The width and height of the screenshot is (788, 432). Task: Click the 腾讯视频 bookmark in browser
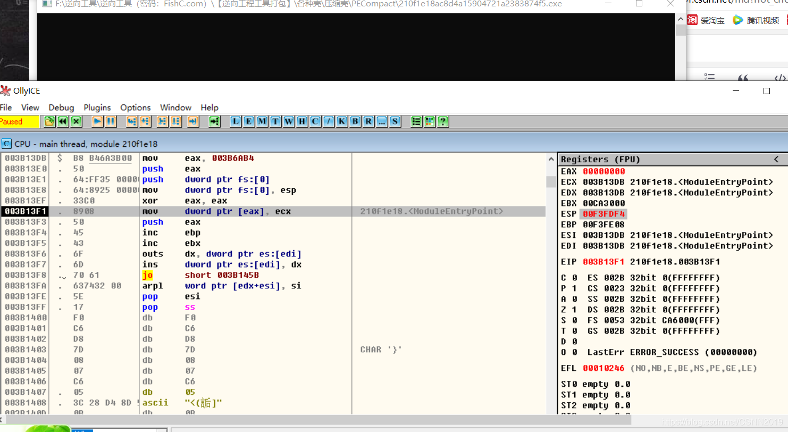tap(756, 20)
